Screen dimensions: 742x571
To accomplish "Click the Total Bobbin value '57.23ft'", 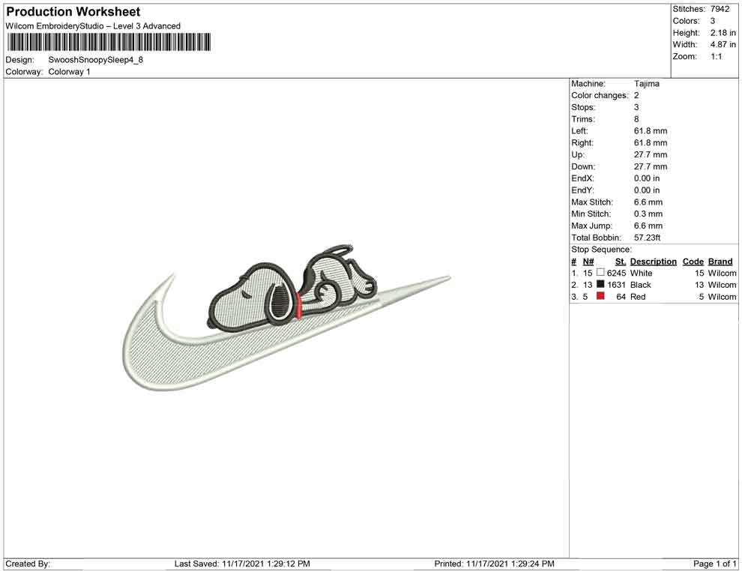I will (648, 238).
